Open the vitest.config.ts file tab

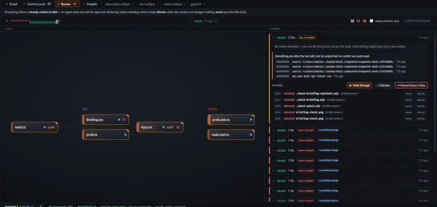point(172,4)
